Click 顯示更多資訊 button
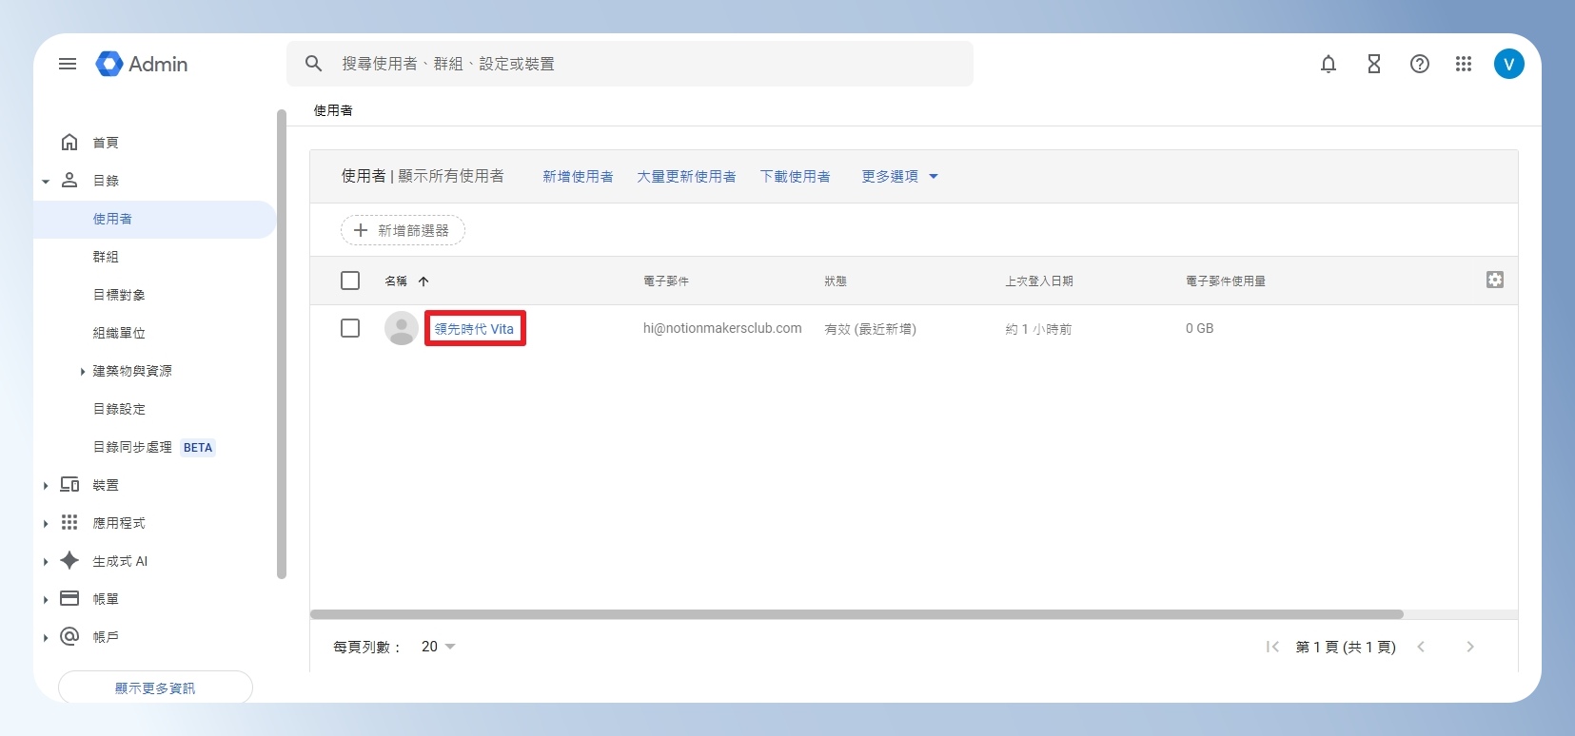The image size is (1575, 736). tap(155, 688)
